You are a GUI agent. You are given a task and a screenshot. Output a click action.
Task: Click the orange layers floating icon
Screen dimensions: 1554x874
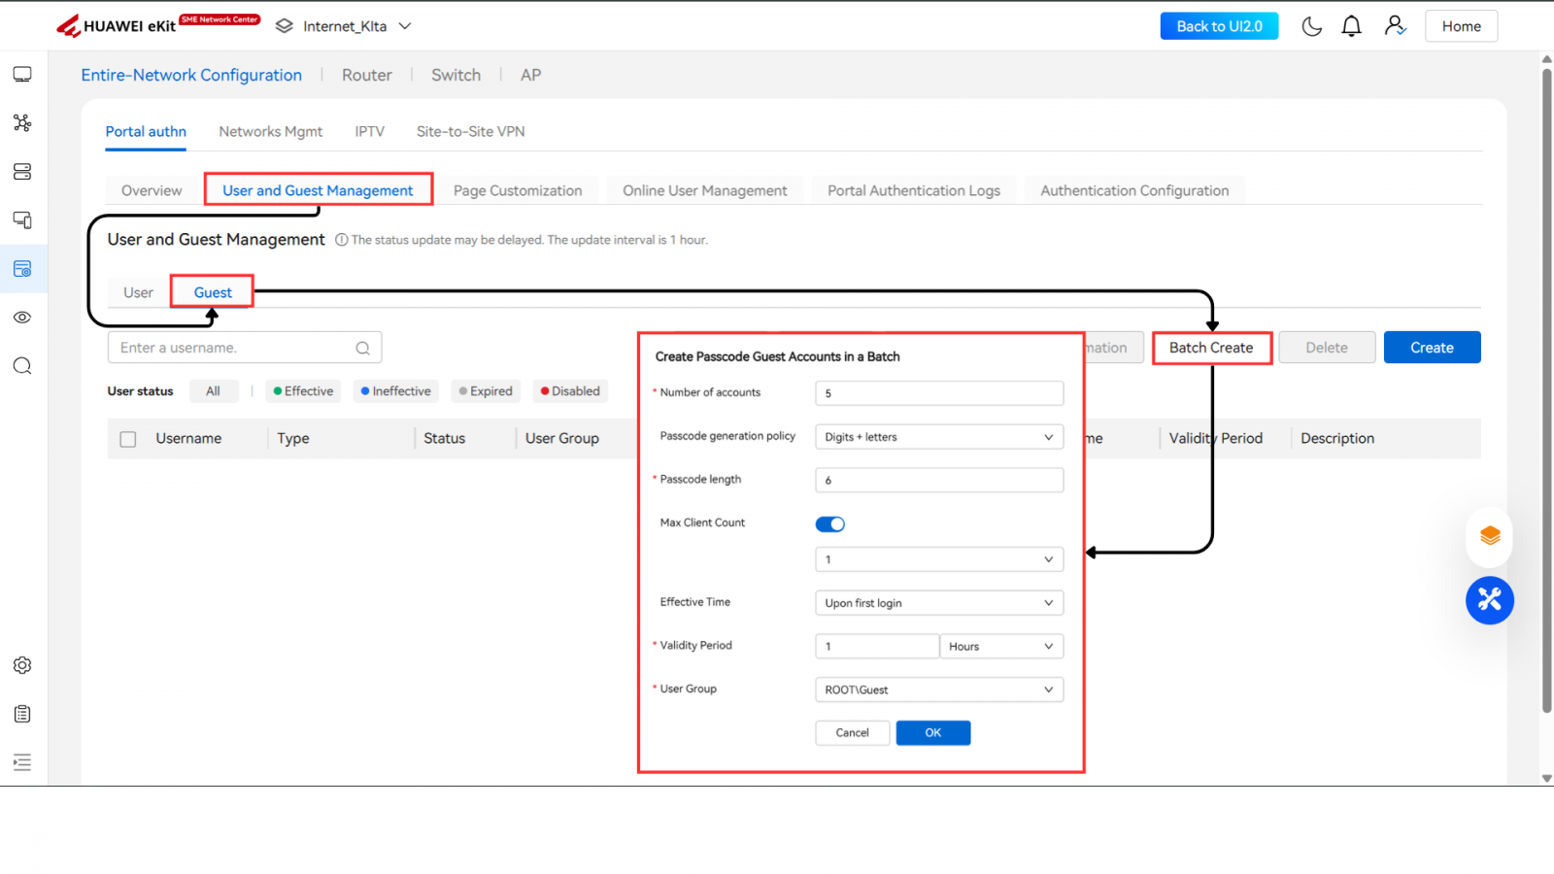point(1489,536)
